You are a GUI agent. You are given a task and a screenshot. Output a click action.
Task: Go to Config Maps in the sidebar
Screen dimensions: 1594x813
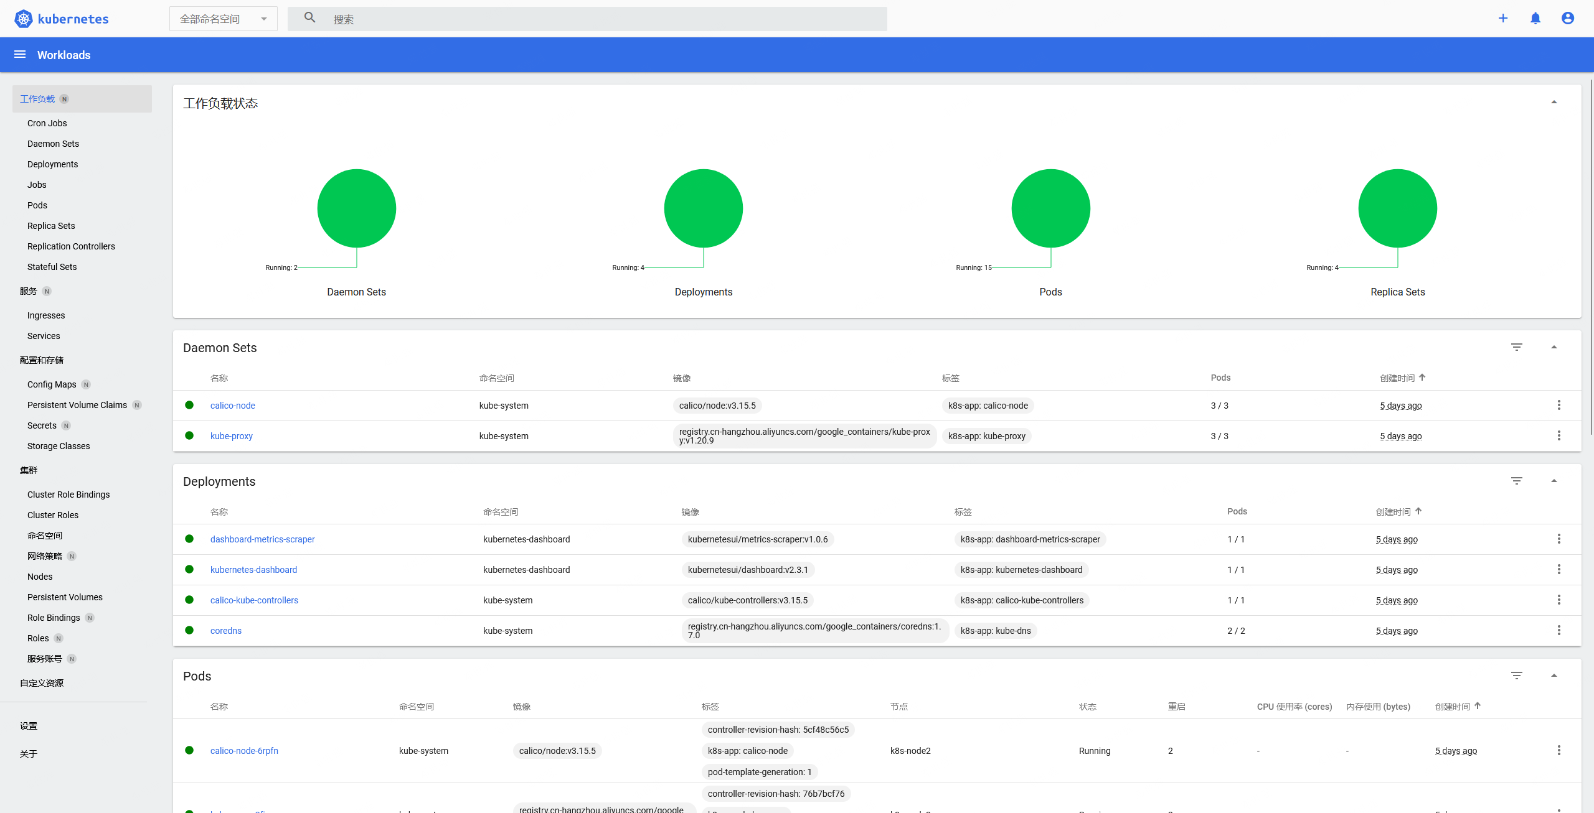(52, 384)
